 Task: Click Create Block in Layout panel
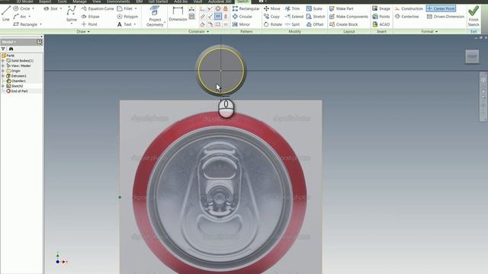coord(344,24)
